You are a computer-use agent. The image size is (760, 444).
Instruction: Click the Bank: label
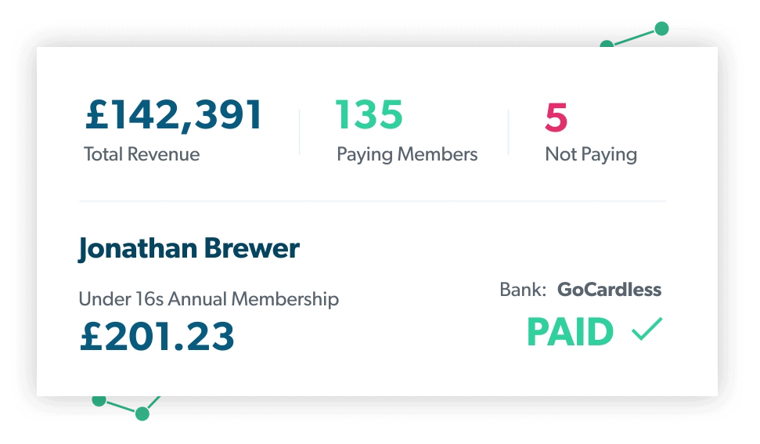523,290
